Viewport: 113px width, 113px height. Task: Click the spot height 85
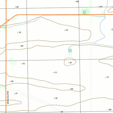[x=17, y=7]
